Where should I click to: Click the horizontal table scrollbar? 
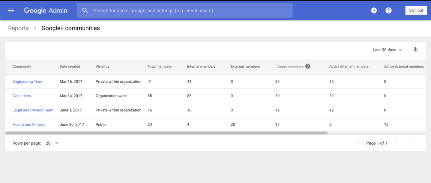(x=166, y=133)
